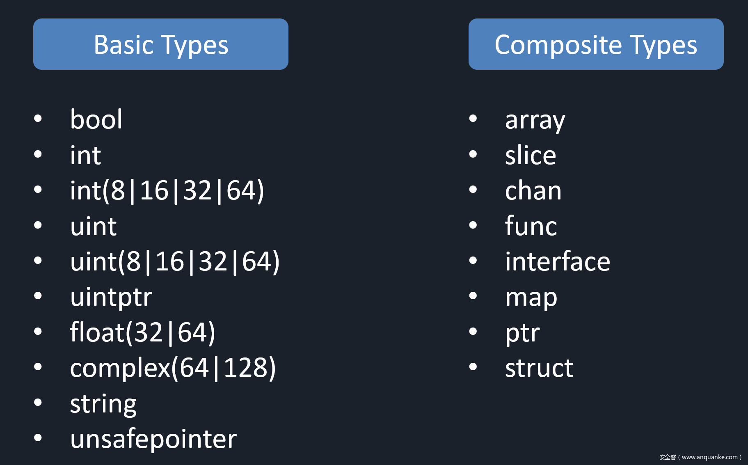Click the complex(64|128) entry
748x465 pixels.
coord(173,368)
